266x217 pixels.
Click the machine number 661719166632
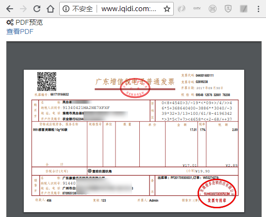[x=60, y=94]
